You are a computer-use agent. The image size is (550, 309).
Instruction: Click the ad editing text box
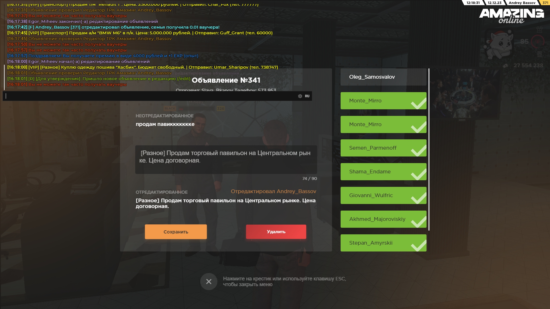pyautogui.click(x=226, y=160)
